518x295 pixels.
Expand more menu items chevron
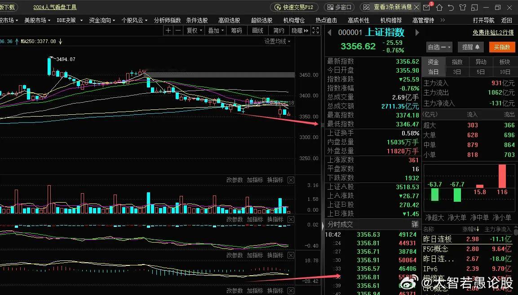[x=443, y=20]
